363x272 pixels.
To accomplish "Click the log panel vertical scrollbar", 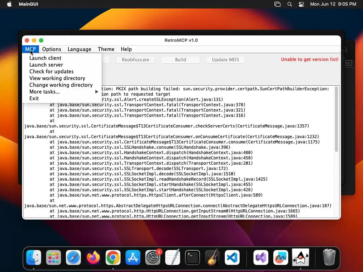I will click(x=336, y=119).
